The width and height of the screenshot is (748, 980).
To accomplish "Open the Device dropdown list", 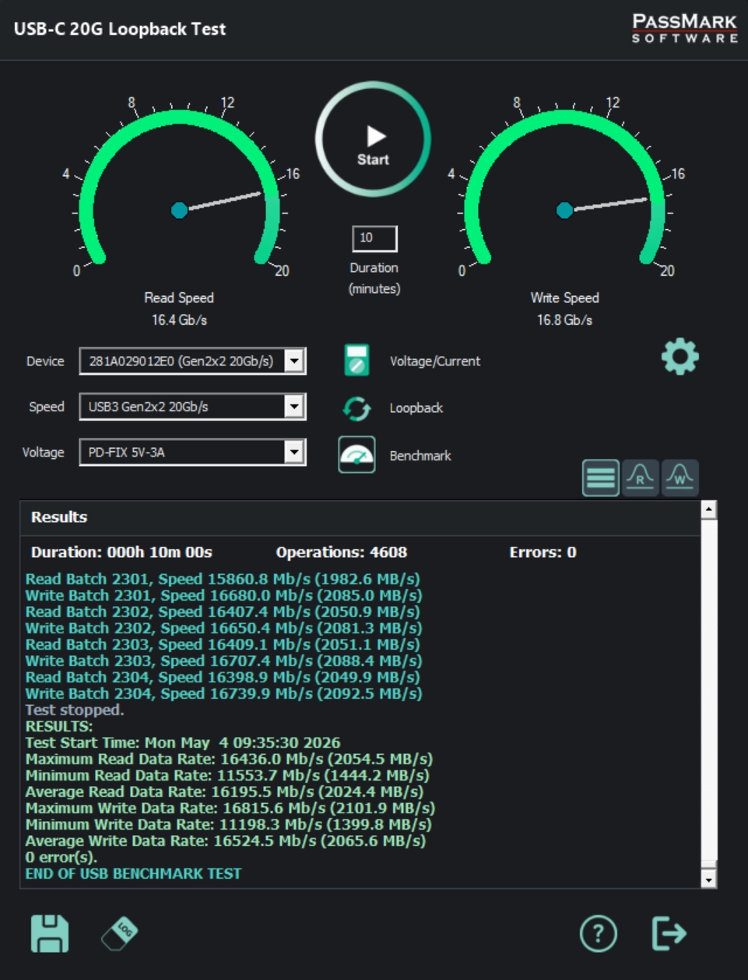I will point(293,361).
